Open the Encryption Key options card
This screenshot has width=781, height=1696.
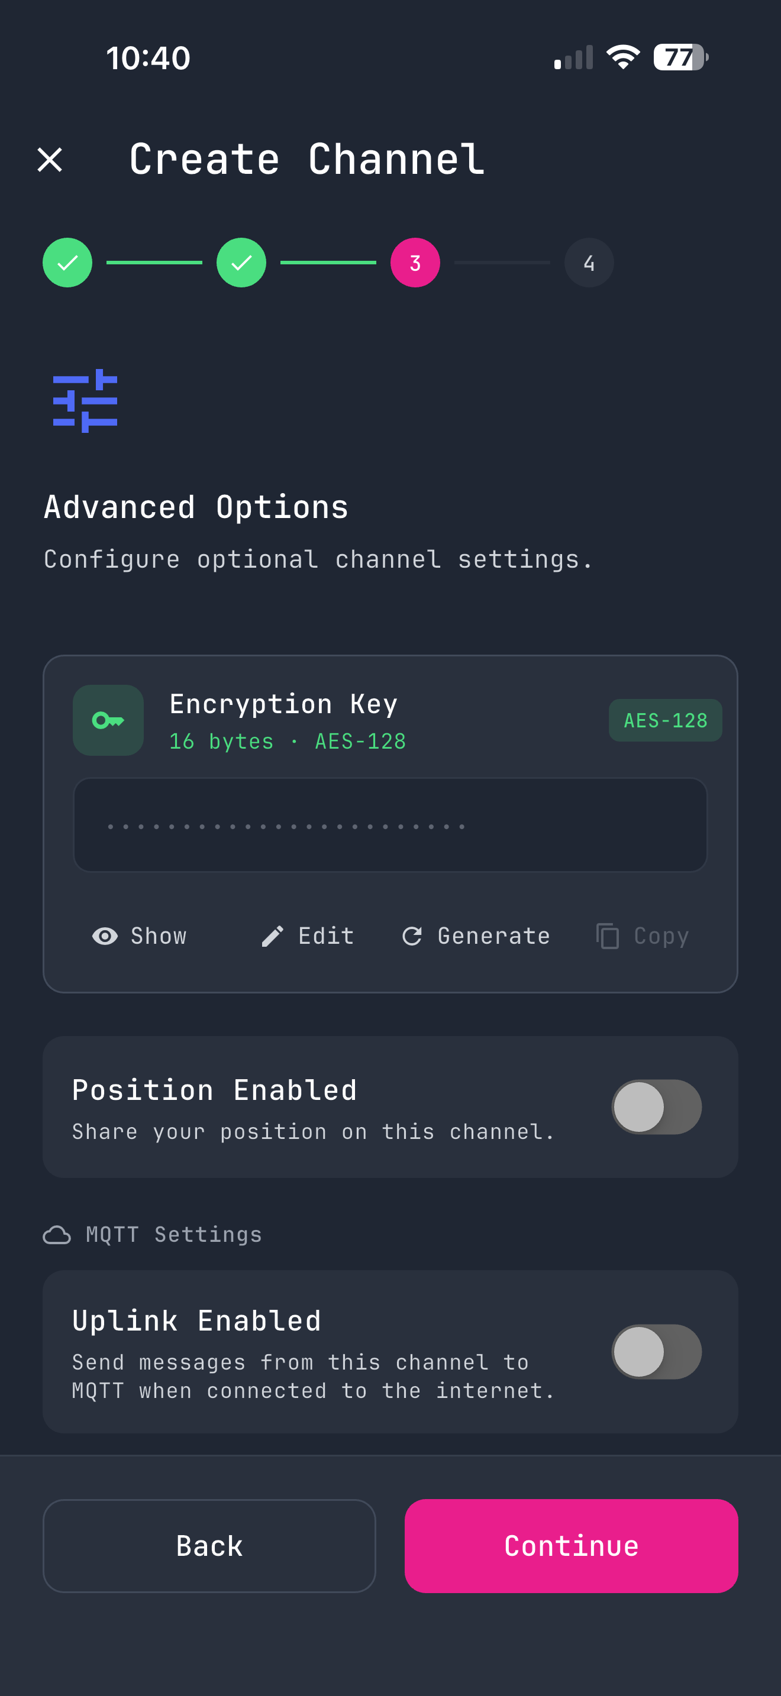click(x=390, y=720)
